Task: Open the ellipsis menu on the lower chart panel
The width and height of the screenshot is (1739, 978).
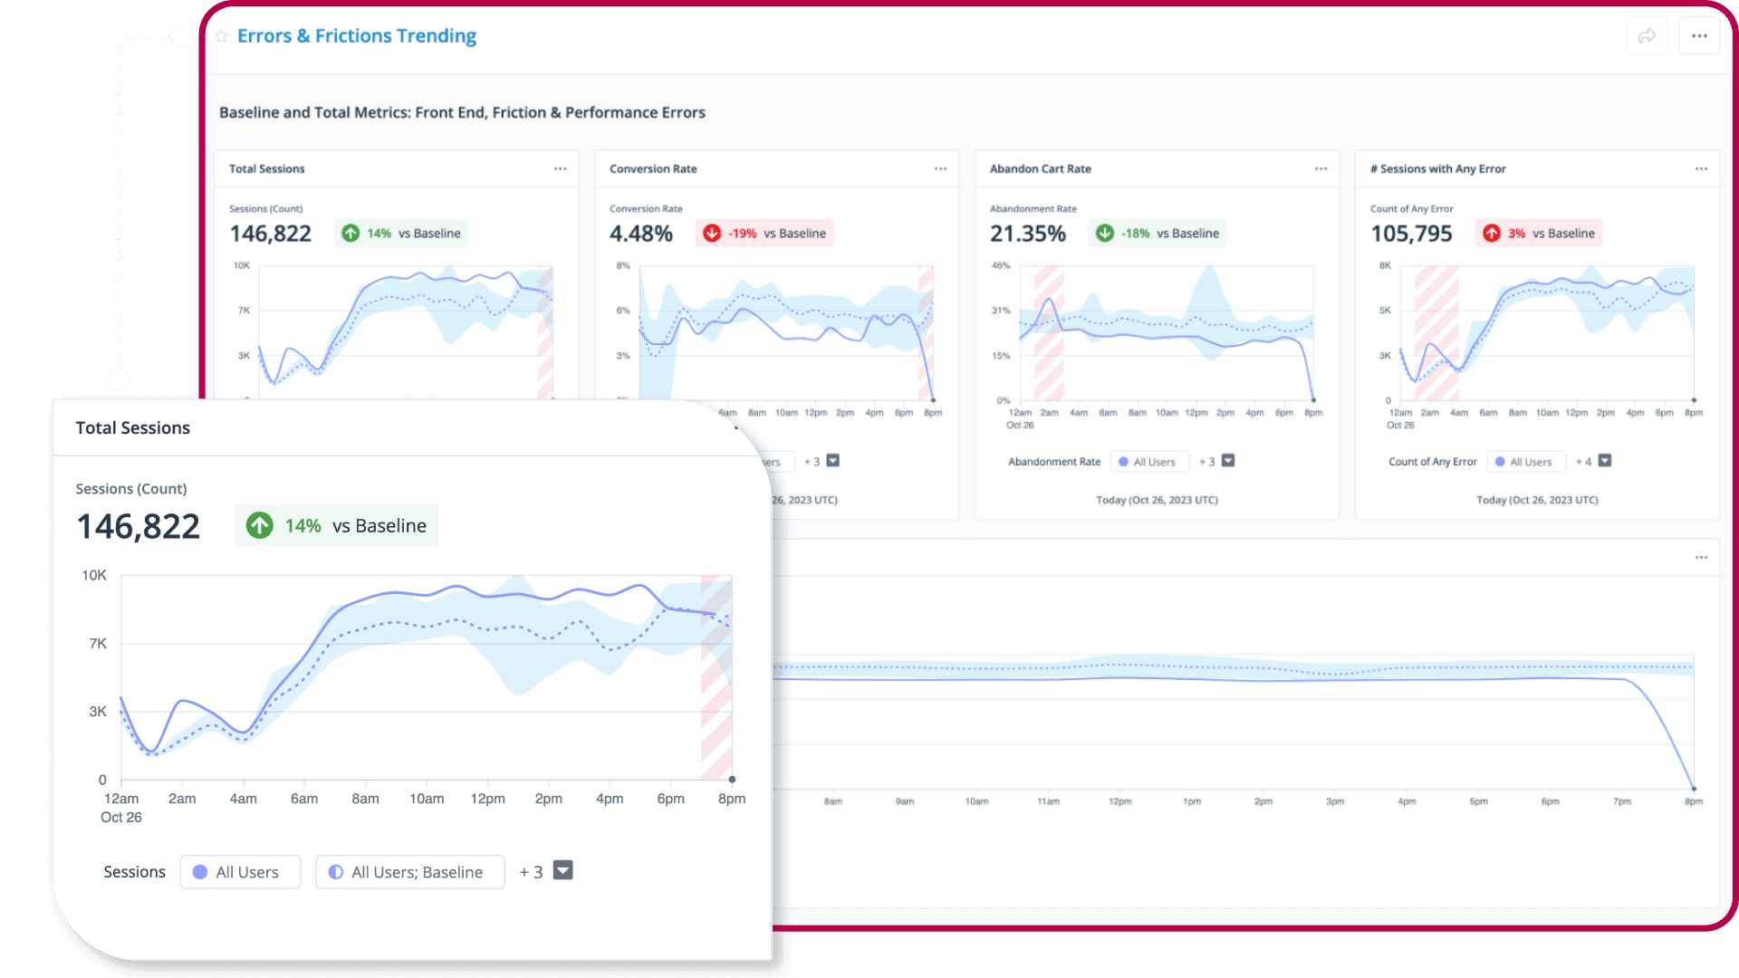Action: tap(1700, 559)
